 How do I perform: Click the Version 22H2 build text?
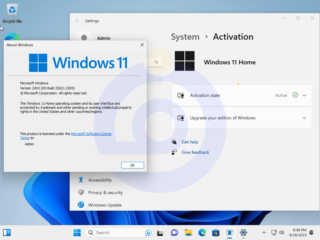[47, 88]
